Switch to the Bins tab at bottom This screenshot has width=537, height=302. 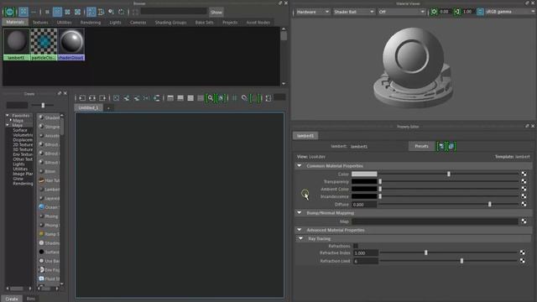click(30, 299)
